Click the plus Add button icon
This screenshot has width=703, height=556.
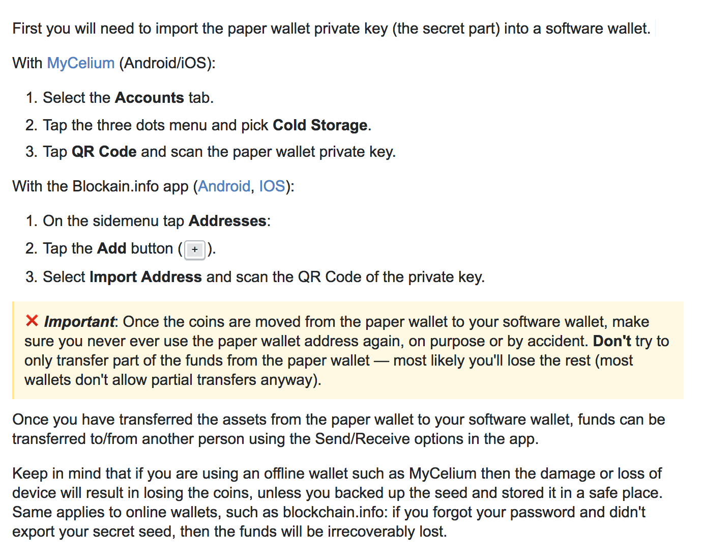click(195, 249)
